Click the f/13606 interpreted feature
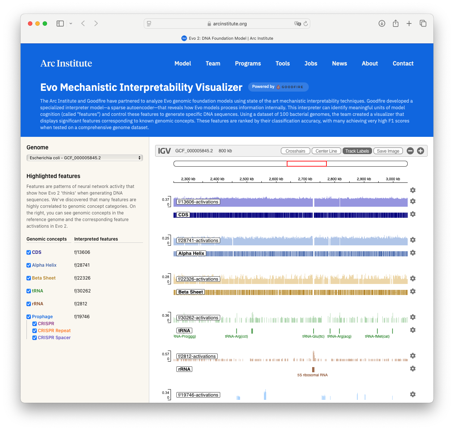The image size is (454, 430). pos(82,252)
